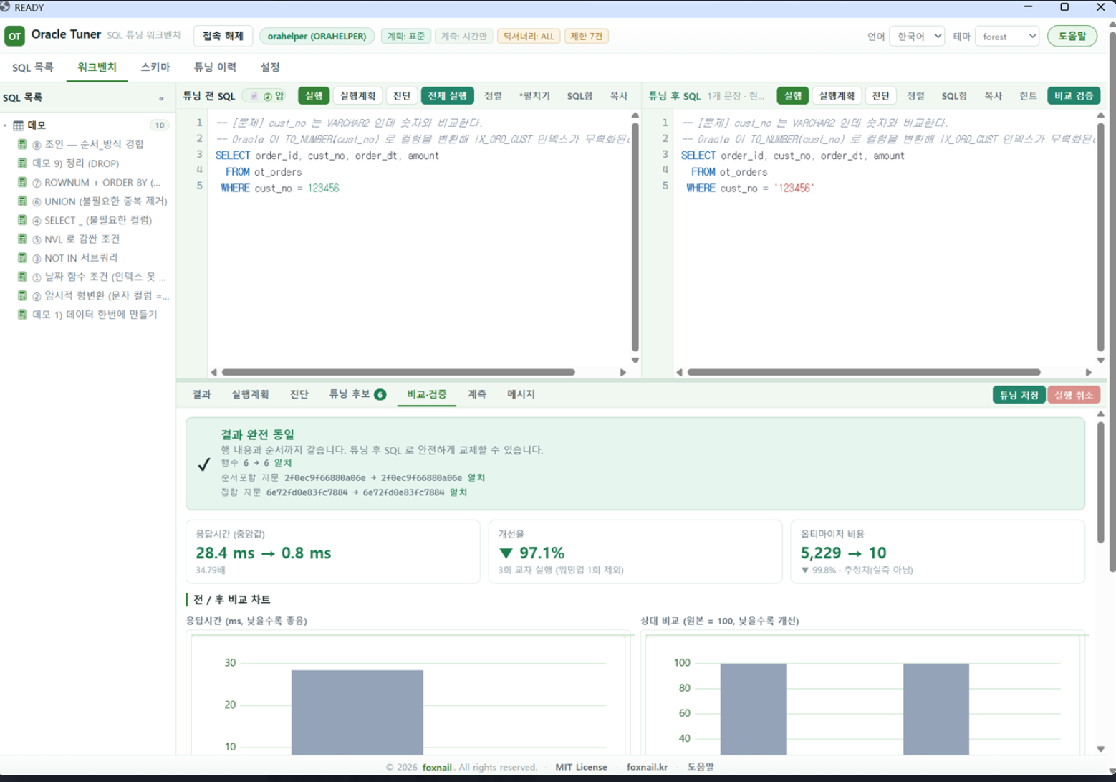Click the 접속 해제 button
This screenshot has height=782, width=1116.
click(x=223, y=36)
